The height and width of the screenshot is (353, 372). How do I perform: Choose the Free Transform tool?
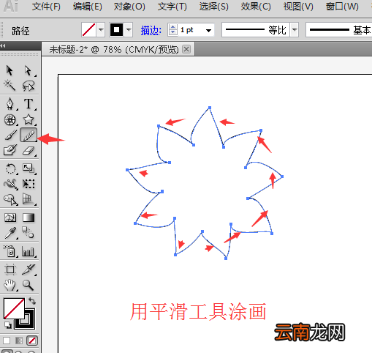tap(29, 184)
